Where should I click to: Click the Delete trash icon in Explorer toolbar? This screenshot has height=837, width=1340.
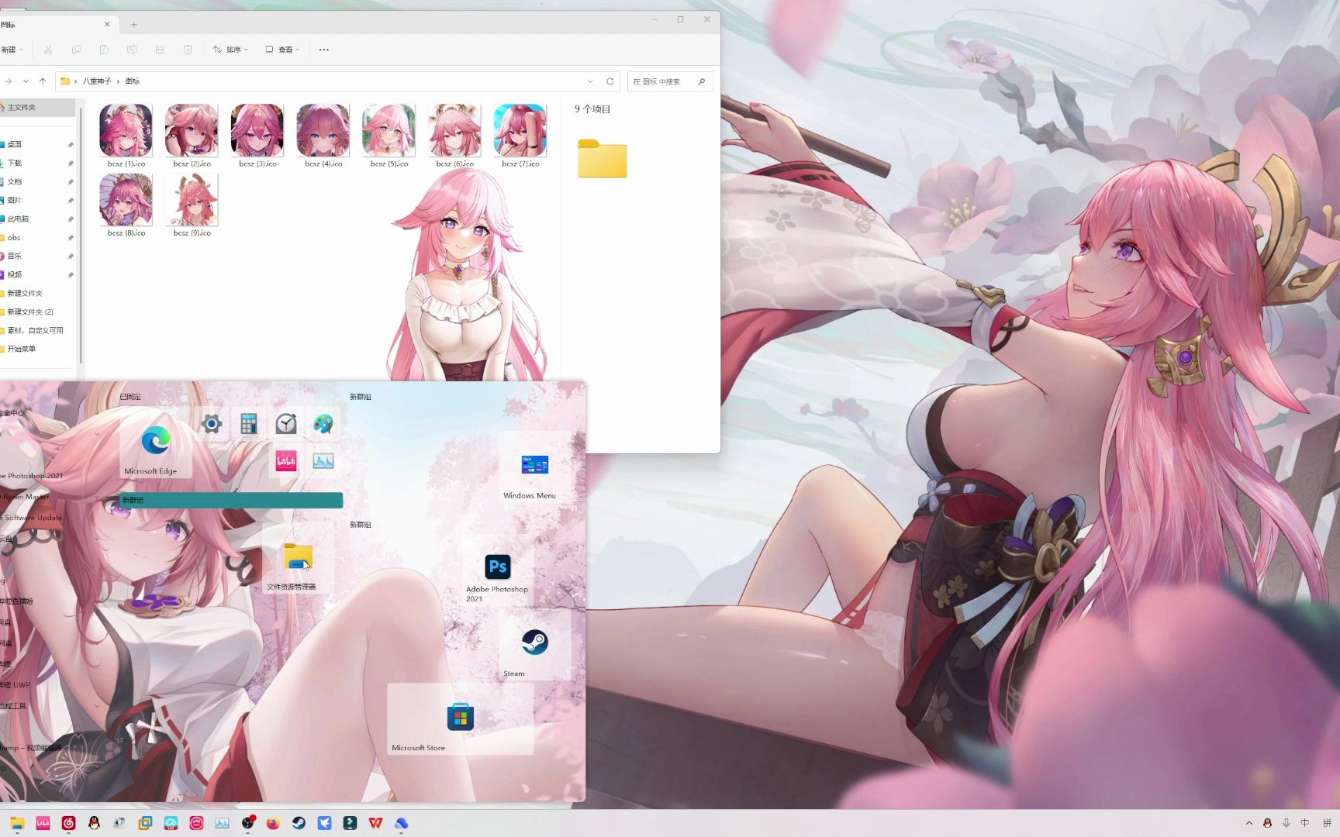pos(188,50)
